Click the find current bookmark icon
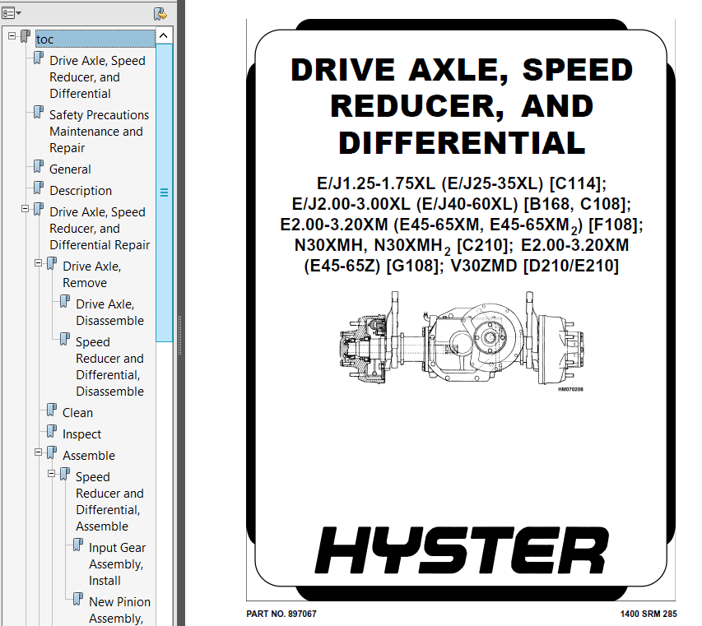The image size is (702, 626). click(160, 14)
